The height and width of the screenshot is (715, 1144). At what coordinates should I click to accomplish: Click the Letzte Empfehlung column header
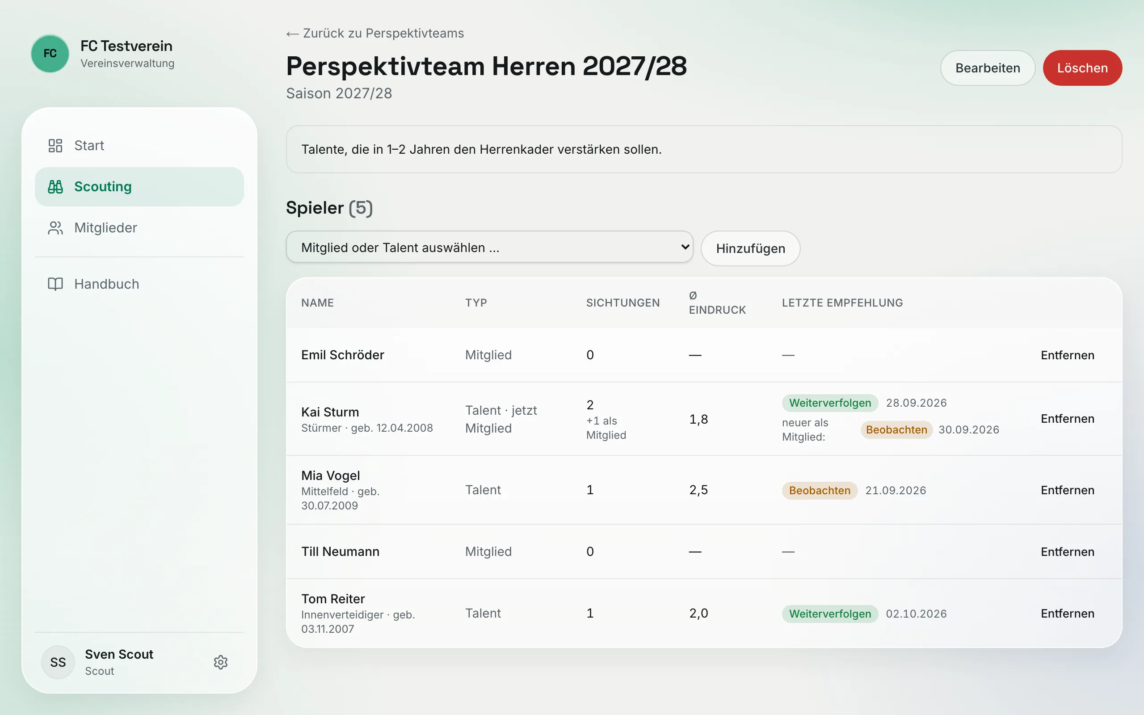842,303
